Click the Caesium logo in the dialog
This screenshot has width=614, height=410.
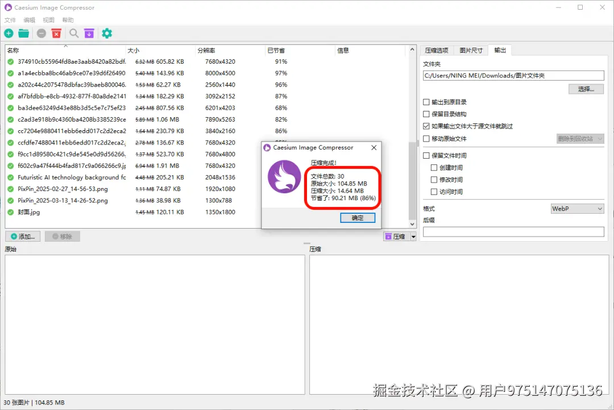point(284,177)
